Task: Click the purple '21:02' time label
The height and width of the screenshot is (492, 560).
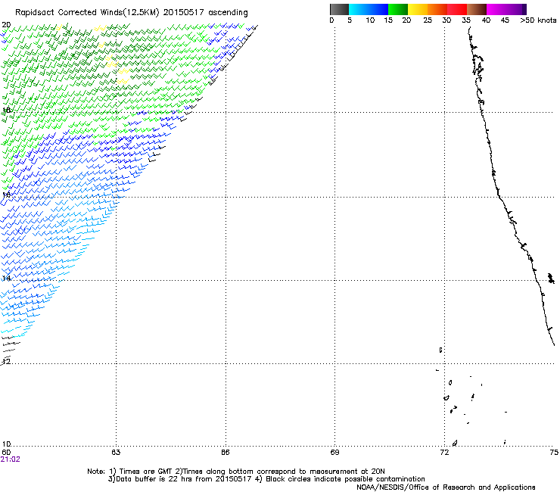Action: 10,459
